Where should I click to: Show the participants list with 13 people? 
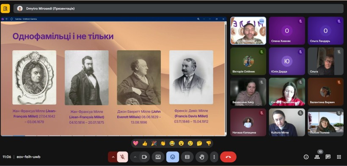pos(317,157)
